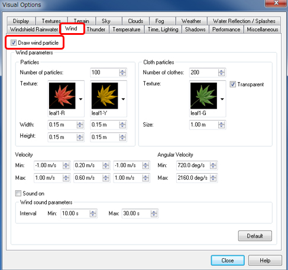The image size is (288, 270).
Task: Click the Number of clothes spinner arrows
Action: [x=221, y=73]
